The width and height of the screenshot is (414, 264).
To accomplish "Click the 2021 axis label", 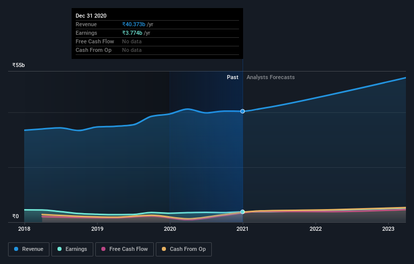I will tap(243, 229).
